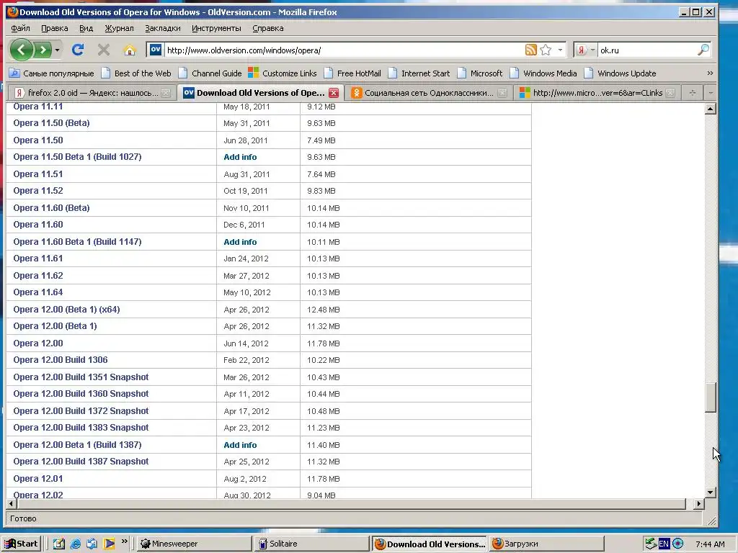
Task: Open a new tab with plus button
Action: coord(692,93)
